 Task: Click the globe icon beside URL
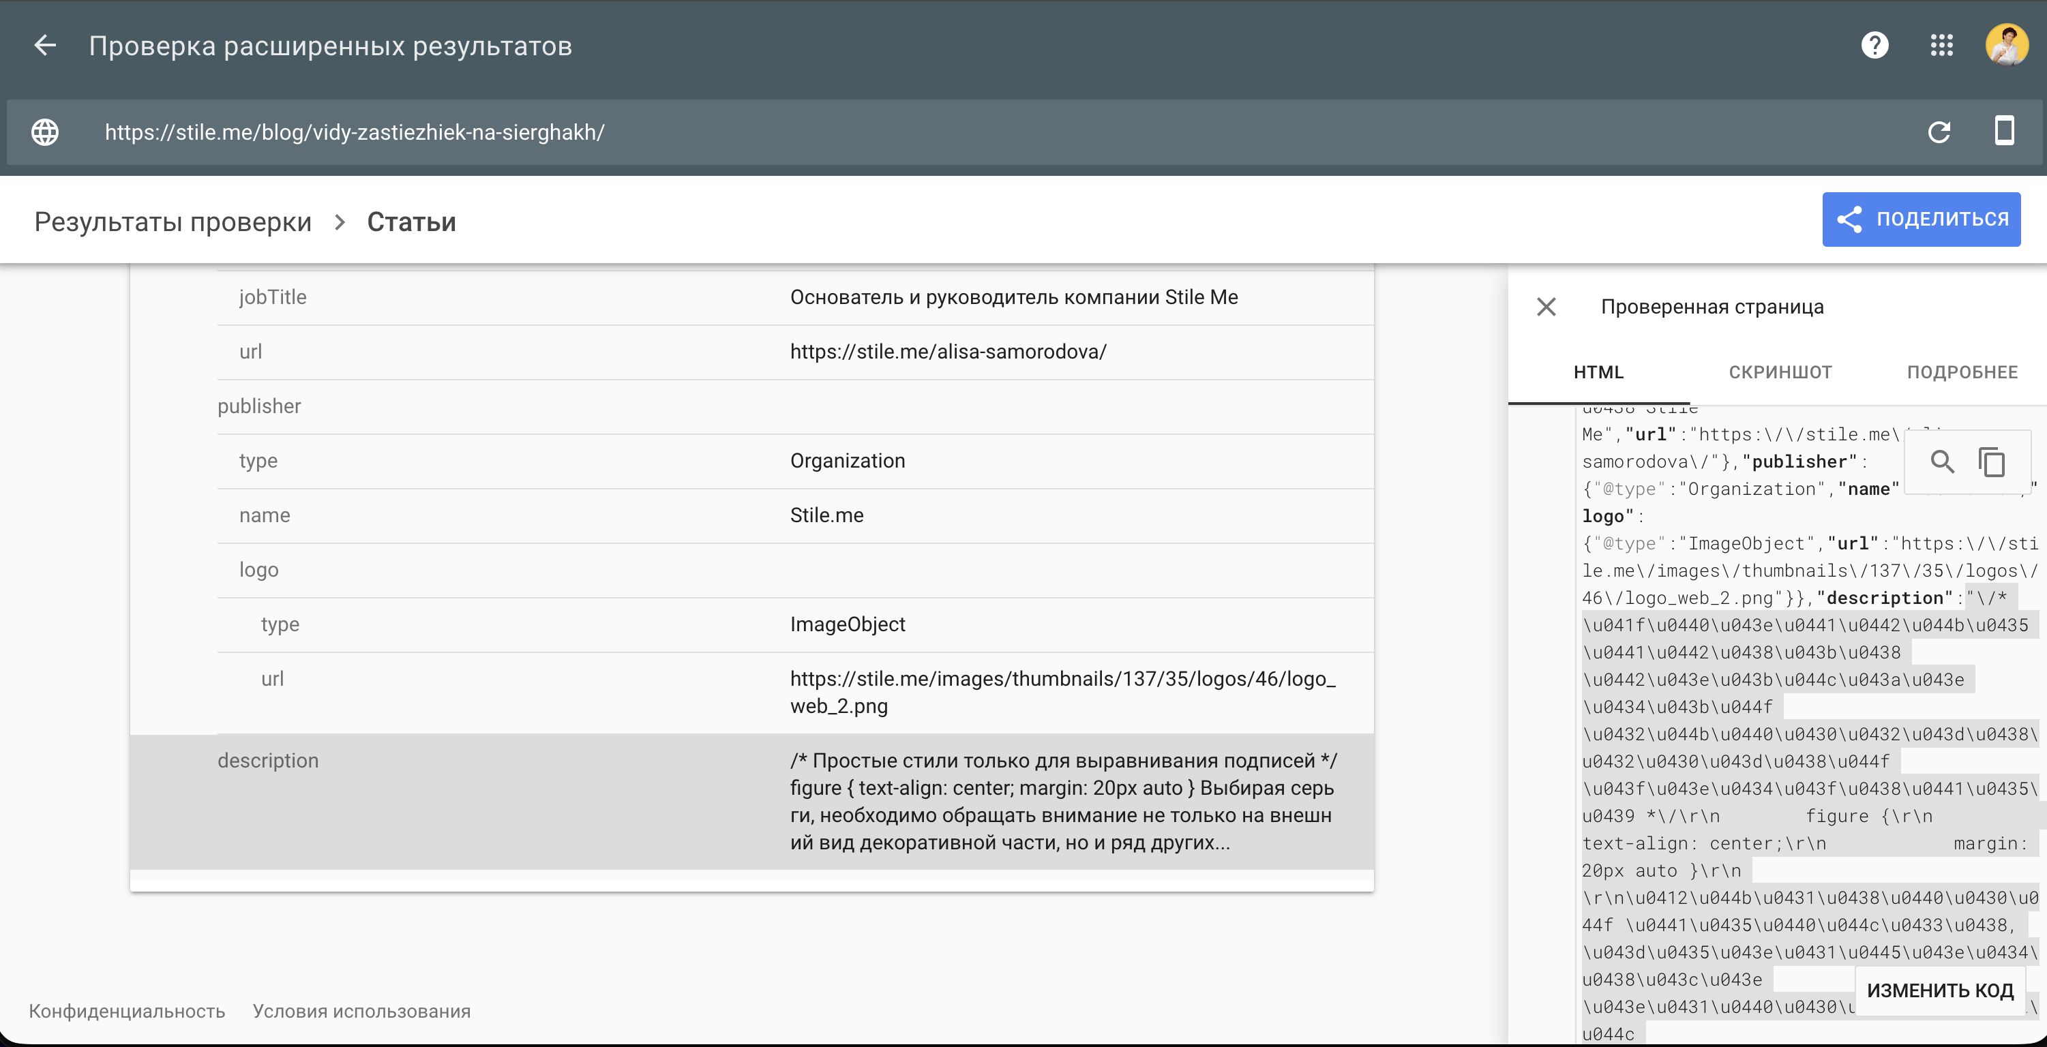pos(45,132)
